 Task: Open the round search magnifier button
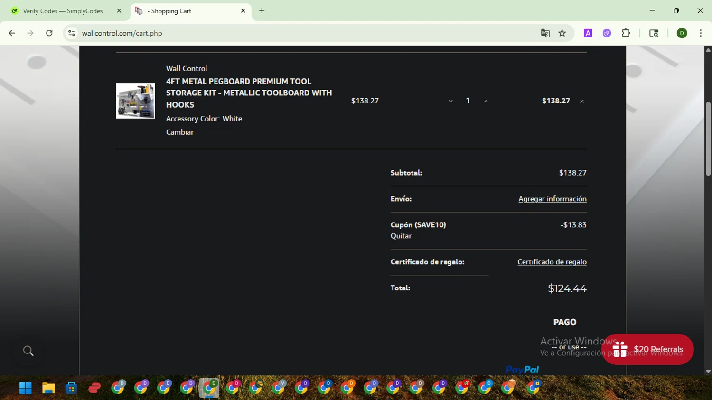pyautogui.click(x=28, y=351)
